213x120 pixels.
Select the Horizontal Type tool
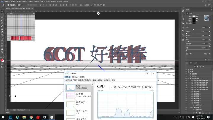(x=2, y=38)
